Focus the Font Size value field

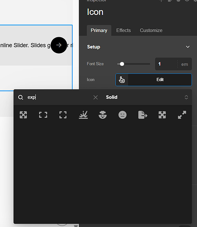[166, 64]
